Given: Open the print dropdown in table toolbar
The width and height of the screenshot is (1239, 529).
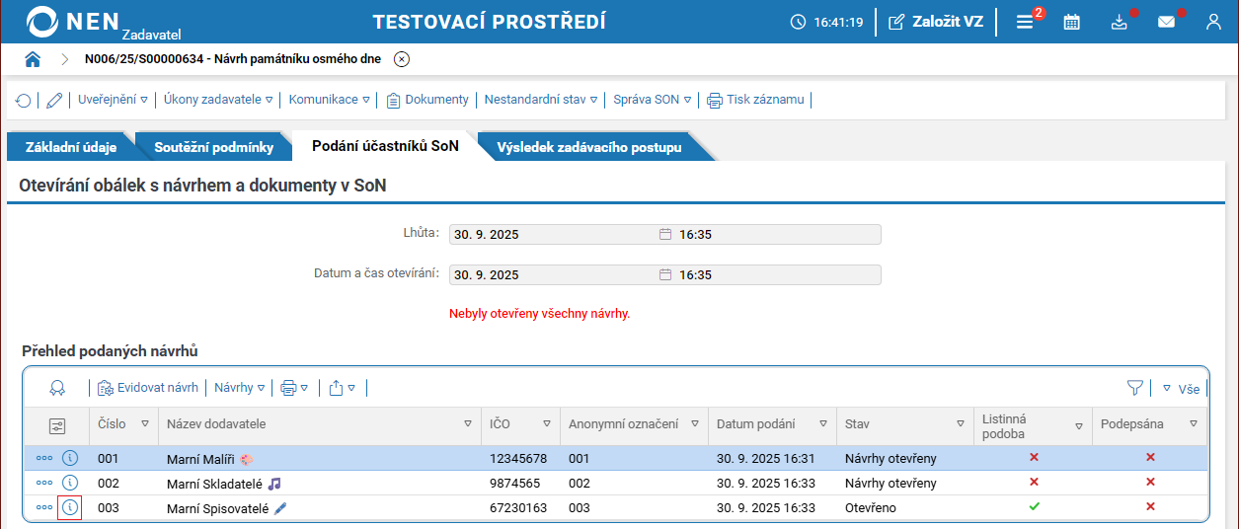Looking at the screenshot, I should pyautogui.click(x=294, y=388).
